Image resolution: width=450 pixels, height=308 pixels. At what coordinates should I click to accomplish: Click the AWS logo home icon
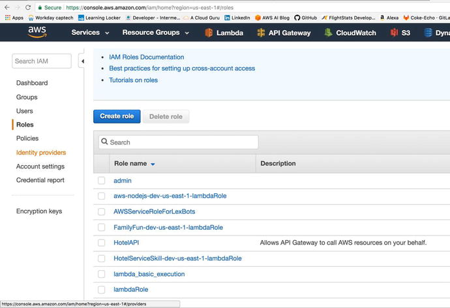pos(37,32)
